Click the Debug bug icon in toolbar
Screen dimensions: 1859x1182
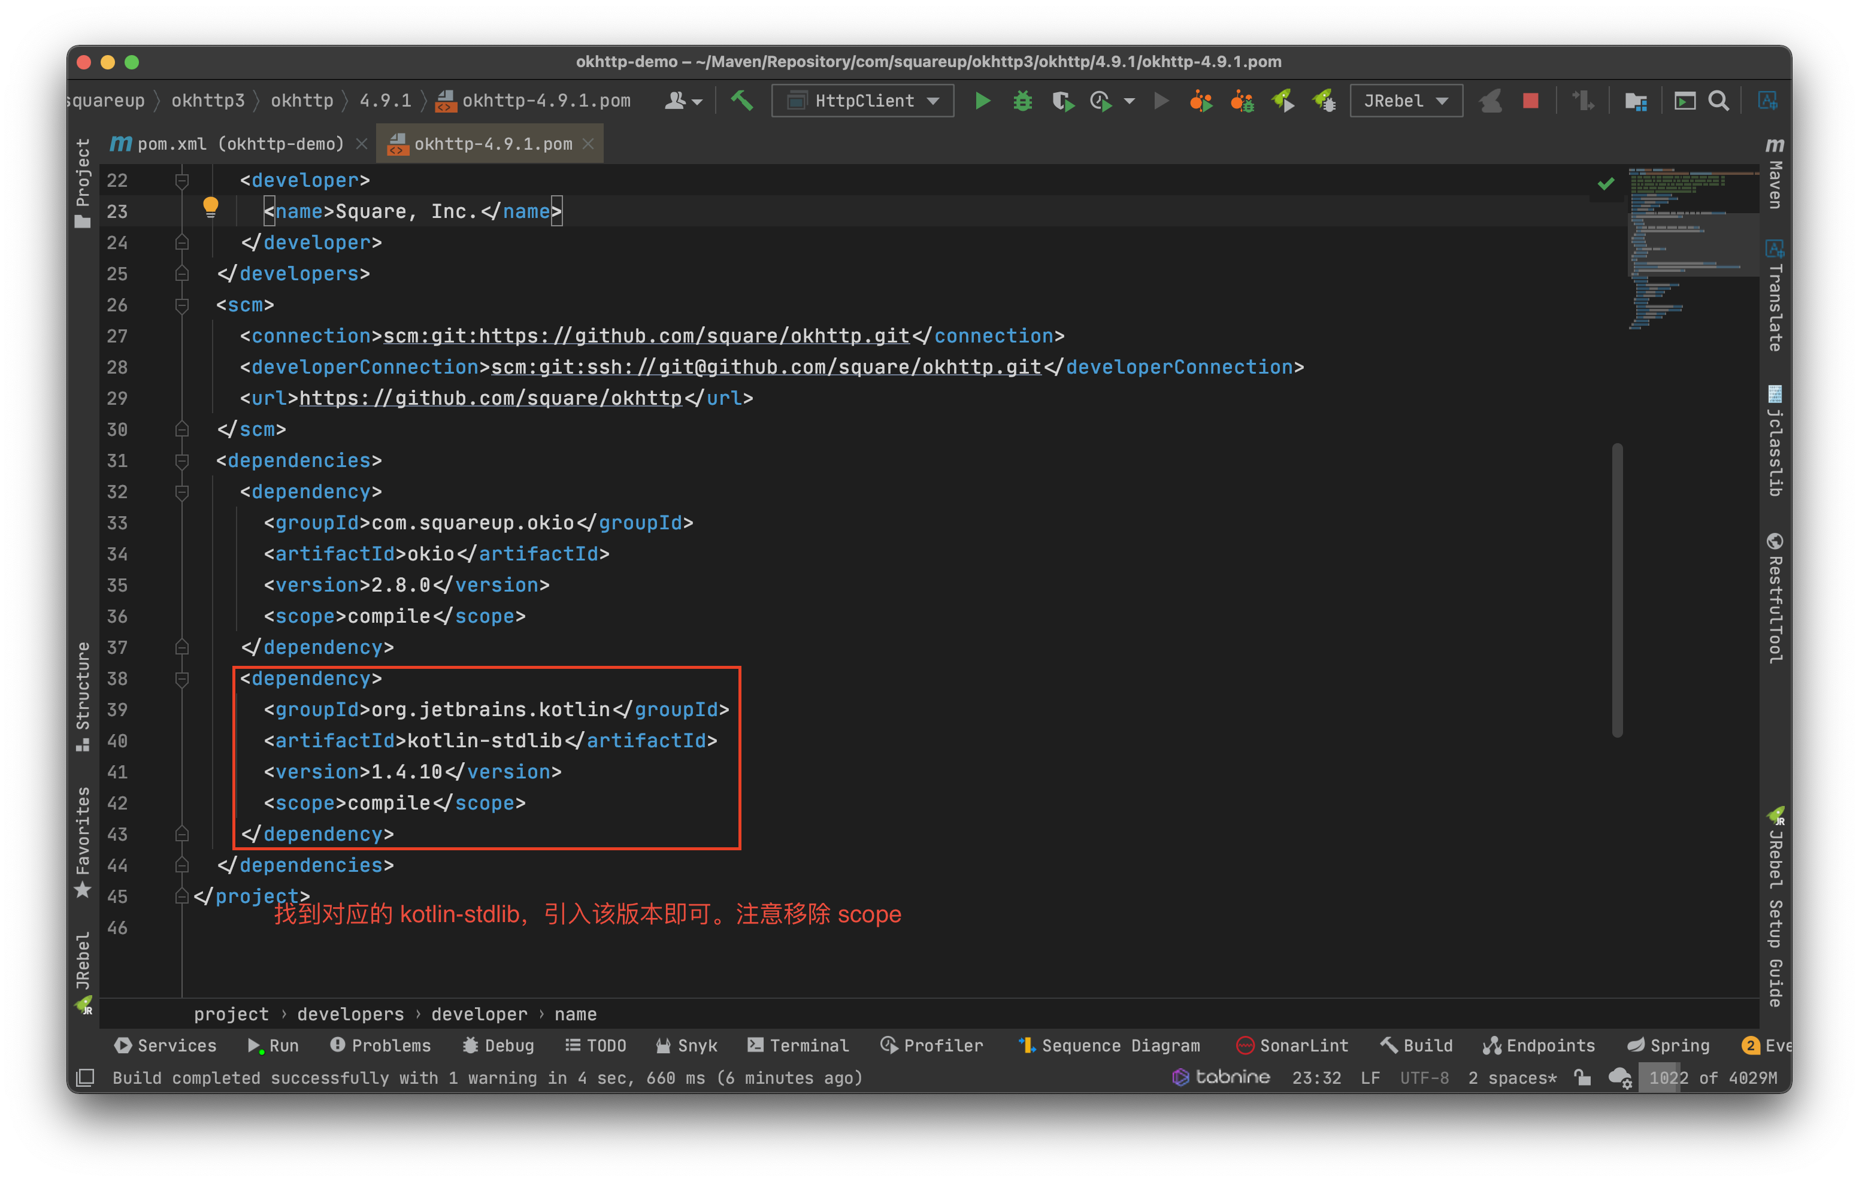[1022, 101]
